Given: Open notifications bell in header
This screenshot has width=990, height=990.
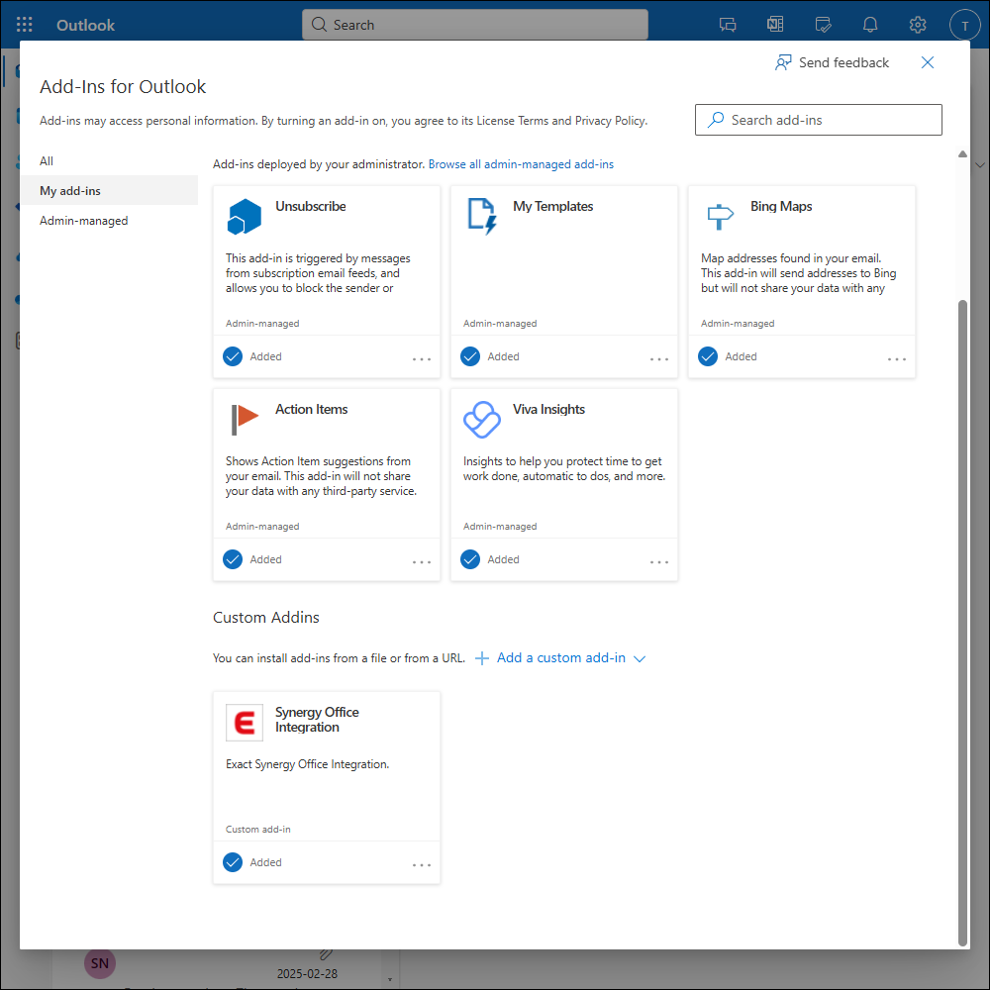Looking at the screenshot, I should coord(870,25).
